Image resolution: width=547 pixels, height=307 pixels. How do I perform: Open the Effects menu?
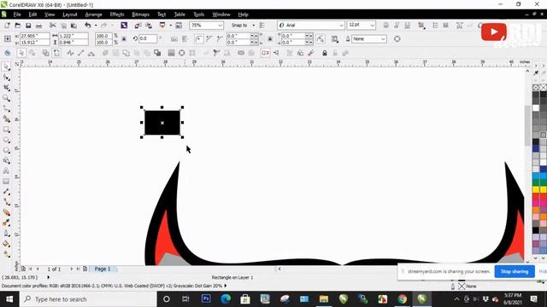coord(117,14)
